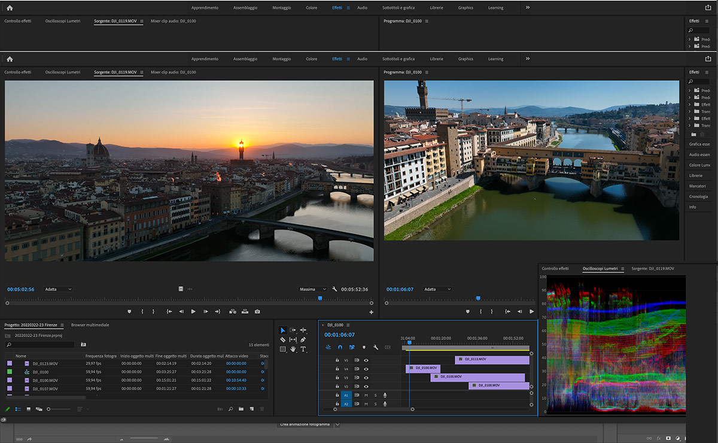The height and width of the screenshot is (443, 718).
Task: Open Grafica essenziale panel in sidebar
Action: click(x=699, y=144)
